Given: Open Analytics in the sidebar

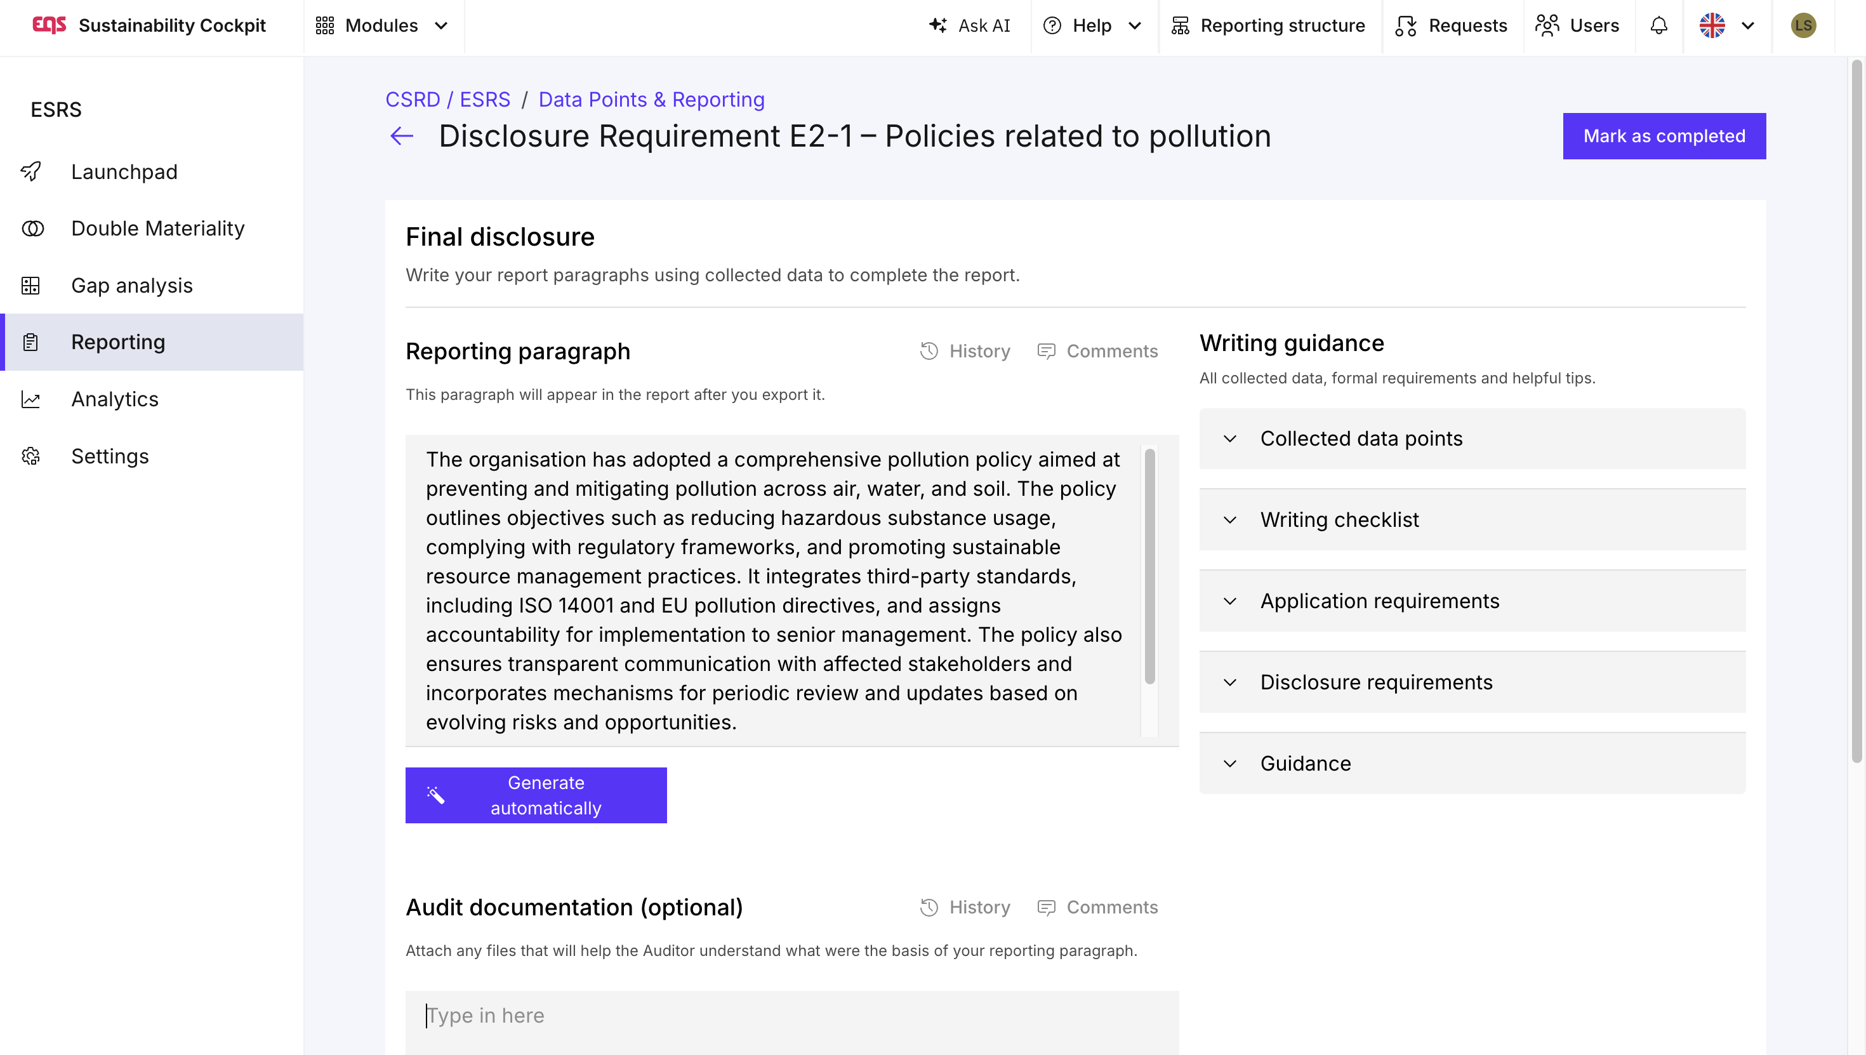Looking at the screenshot, I should [x=152, y=399].
